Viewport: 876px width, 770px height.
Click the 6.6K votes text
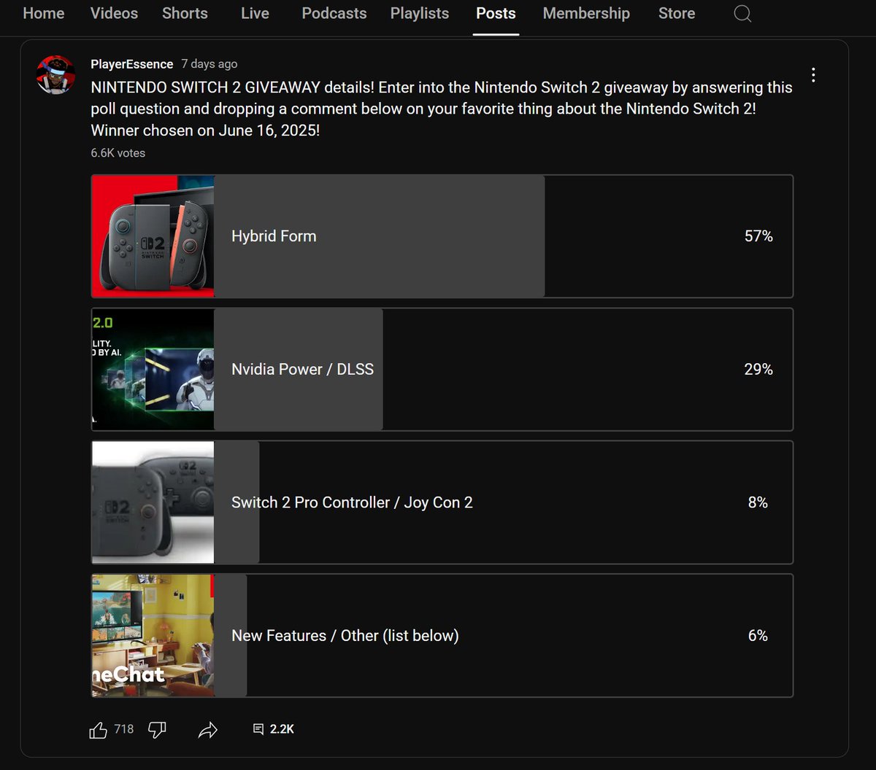[x=118, y=153]
